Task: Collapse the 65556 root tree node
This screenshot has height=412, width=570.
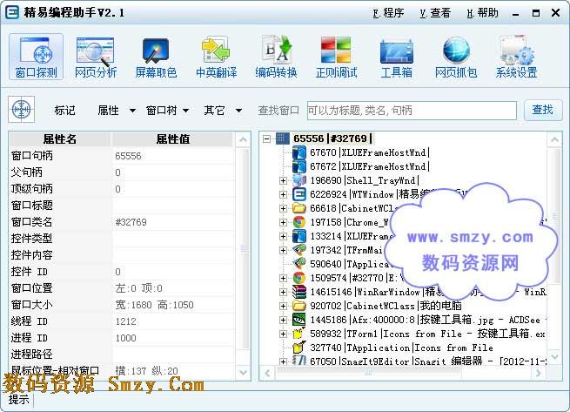Action: [x=266, y=138]
